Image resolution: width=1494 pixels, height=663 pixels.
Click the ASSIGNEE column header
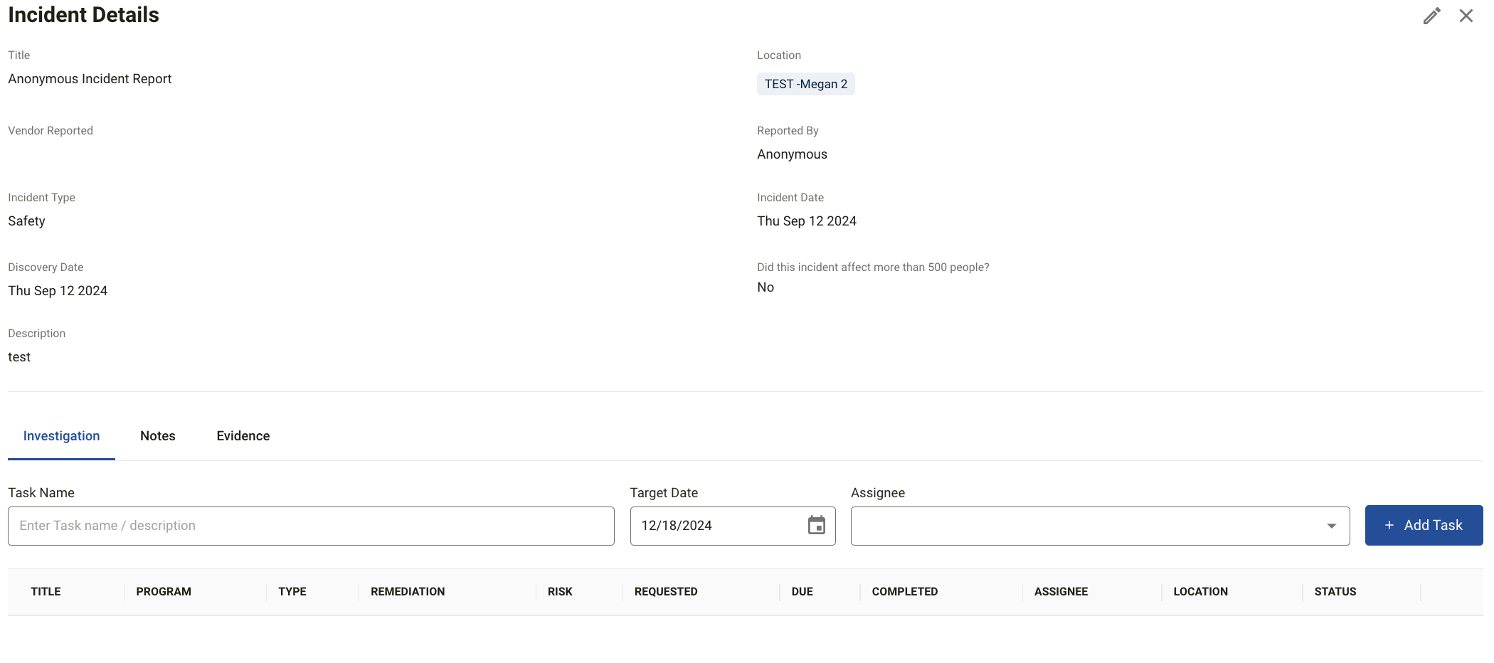1061,592
